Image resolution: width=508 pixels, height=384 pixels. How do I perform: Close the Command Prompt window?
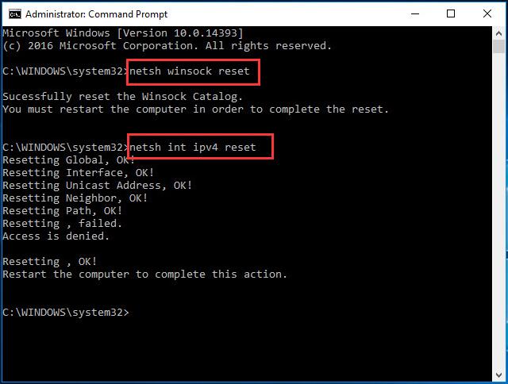[487, 13]
